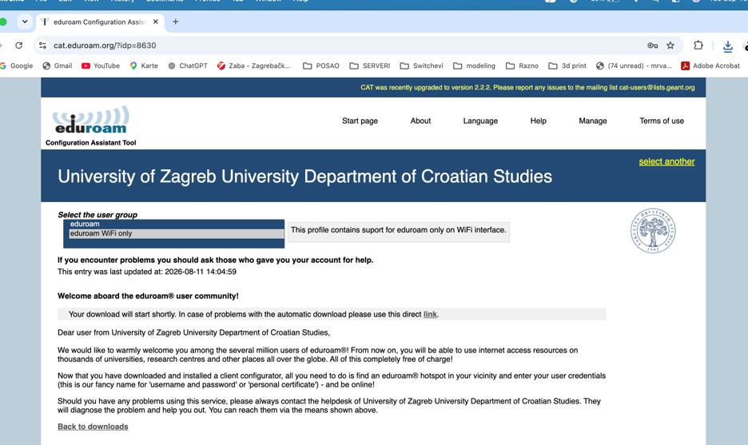
Task: Close the eduroam Configuration Assistant tab
Action: (156, 22)
